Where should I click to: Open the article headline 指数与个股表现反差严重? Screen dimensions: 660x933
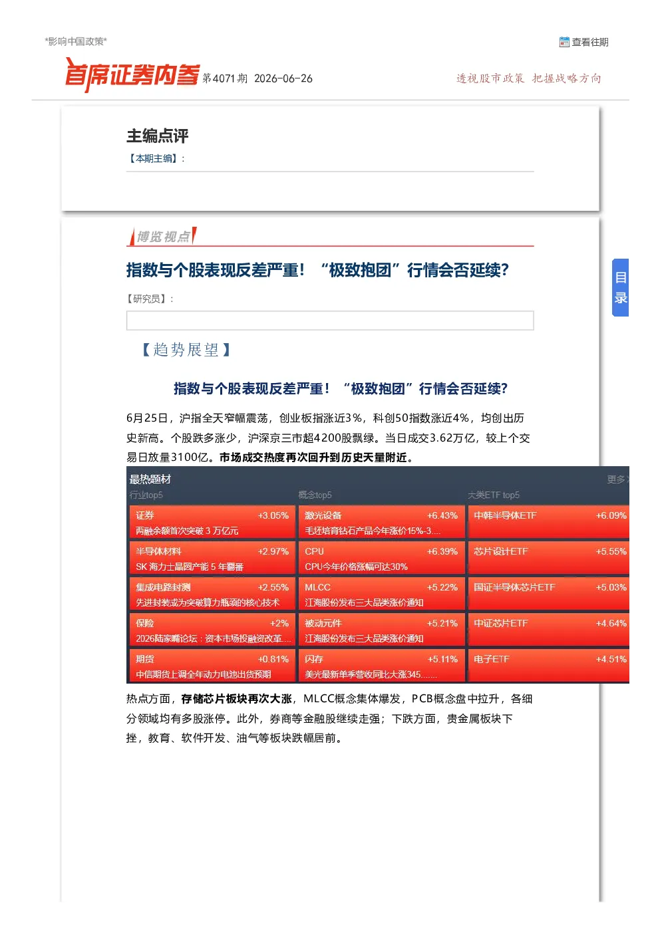[317, 270]
